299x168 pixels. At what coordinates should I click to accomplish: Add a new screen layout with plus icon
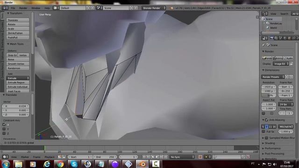[x=88, y=8]
